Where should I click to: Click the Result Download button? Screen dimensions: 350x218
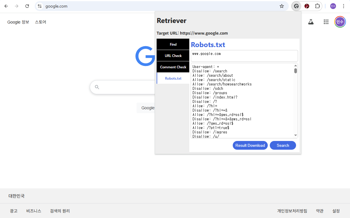point(250,145)
